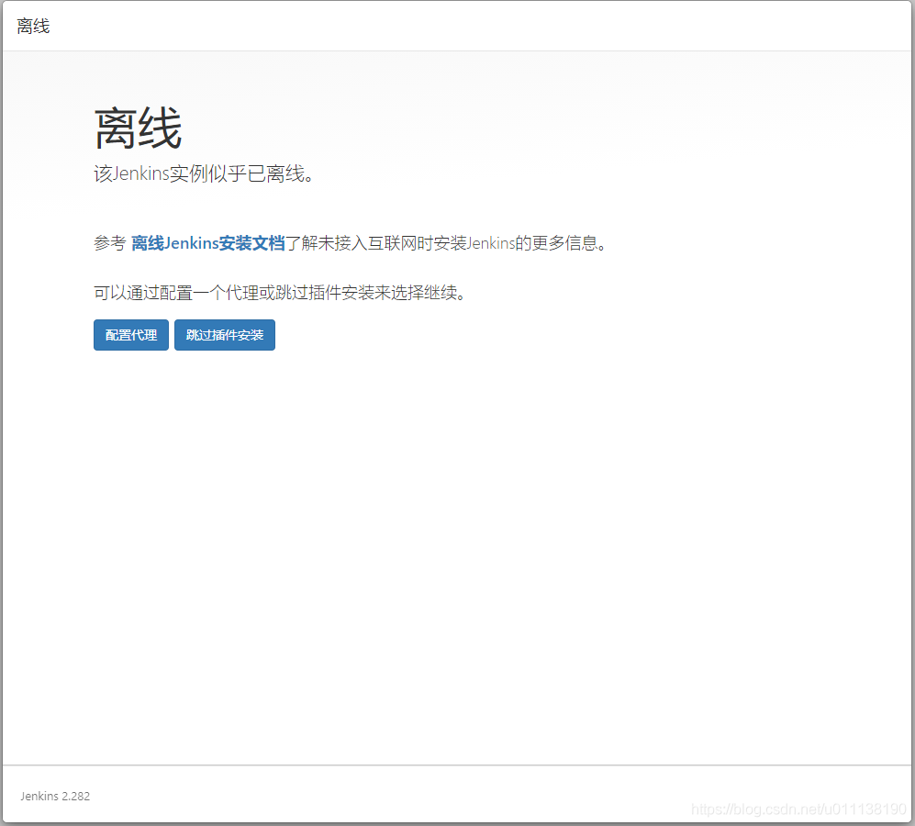Select the large 离线 heading
Screen dimensions: 915x826
click(139, 128)
